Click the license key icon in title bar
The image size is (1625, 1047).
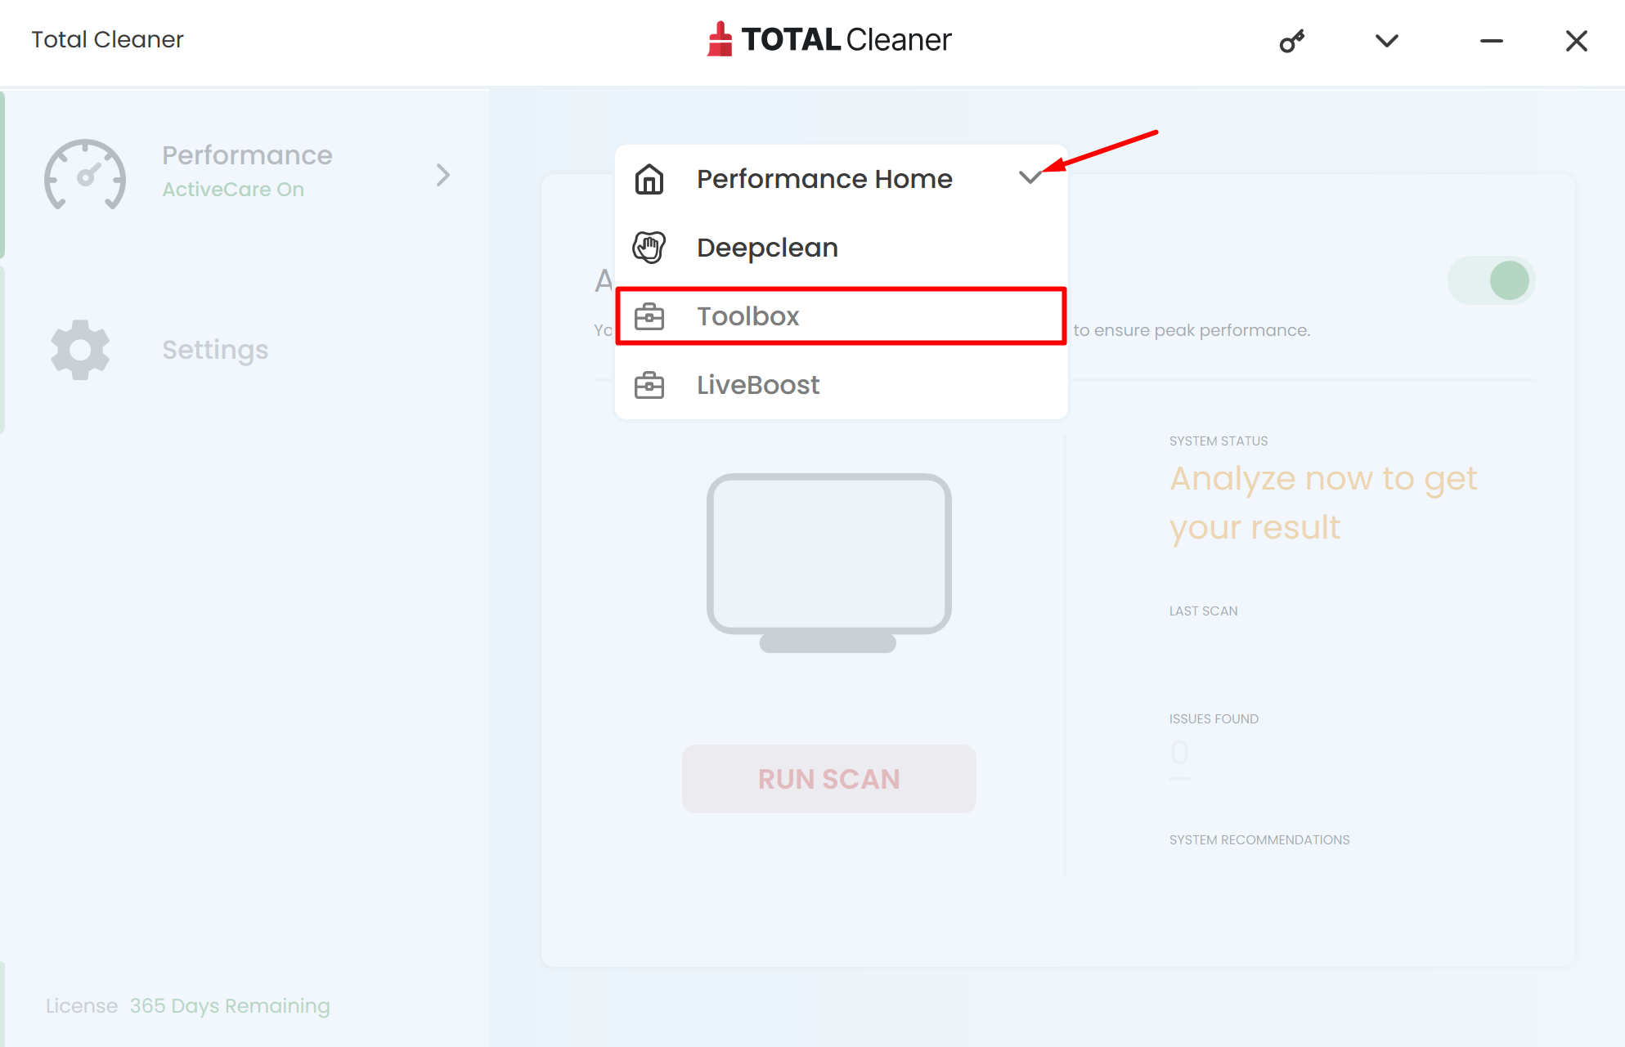[1291, 41]
